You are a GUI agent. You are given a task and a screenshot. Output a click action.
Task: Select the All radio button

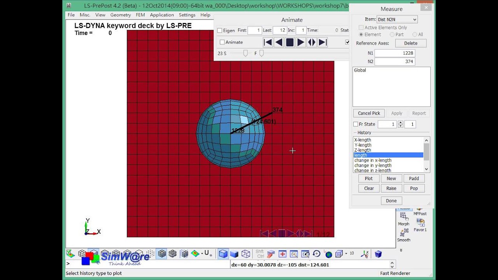(x=415, y=35)
